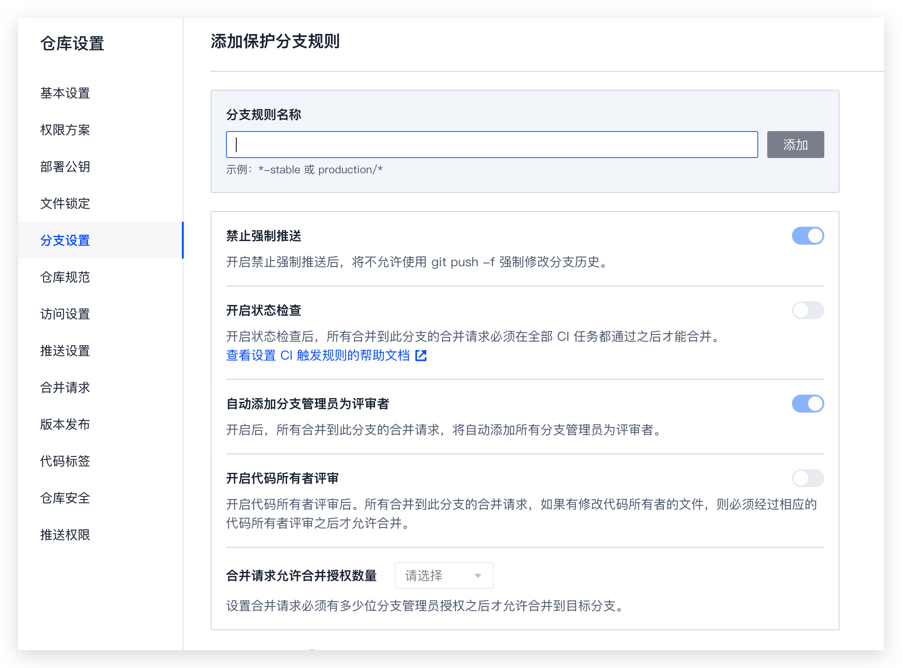Image resolution: width=902 pixels, height=668 pixels.
Task: Open 合并请求 settings
Action: click(x=65, y=387)
